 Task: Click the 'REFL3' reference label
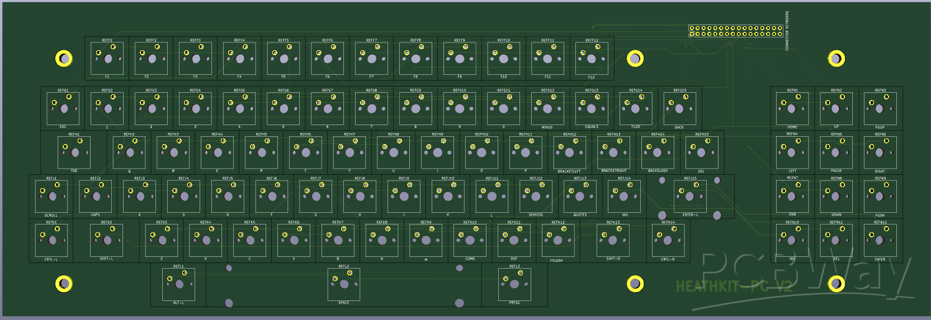514,266
